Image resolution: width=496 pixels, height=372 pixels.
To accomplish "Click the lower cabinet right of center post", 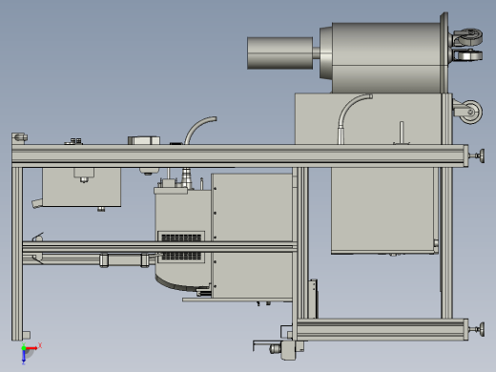I will point(384,211).
